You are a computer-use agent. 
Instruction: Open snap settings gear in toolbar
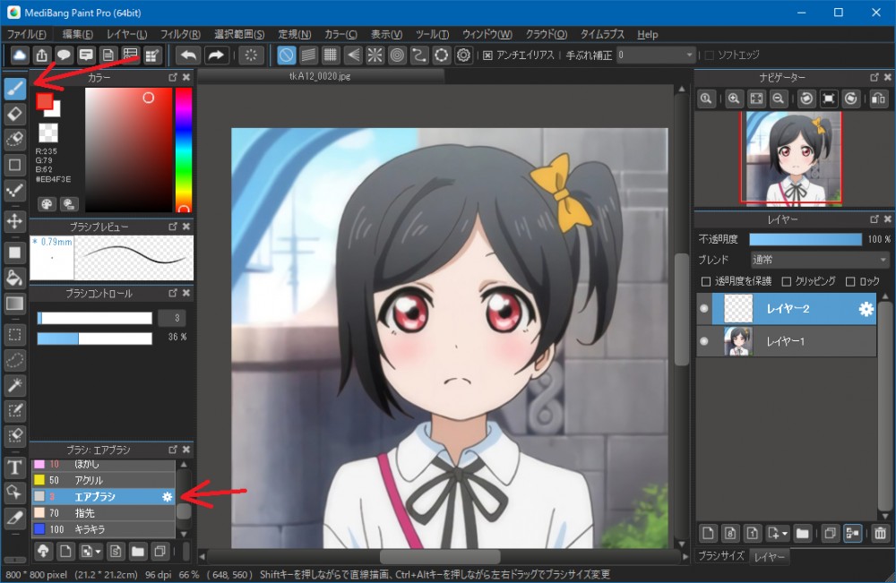[463, 56]
